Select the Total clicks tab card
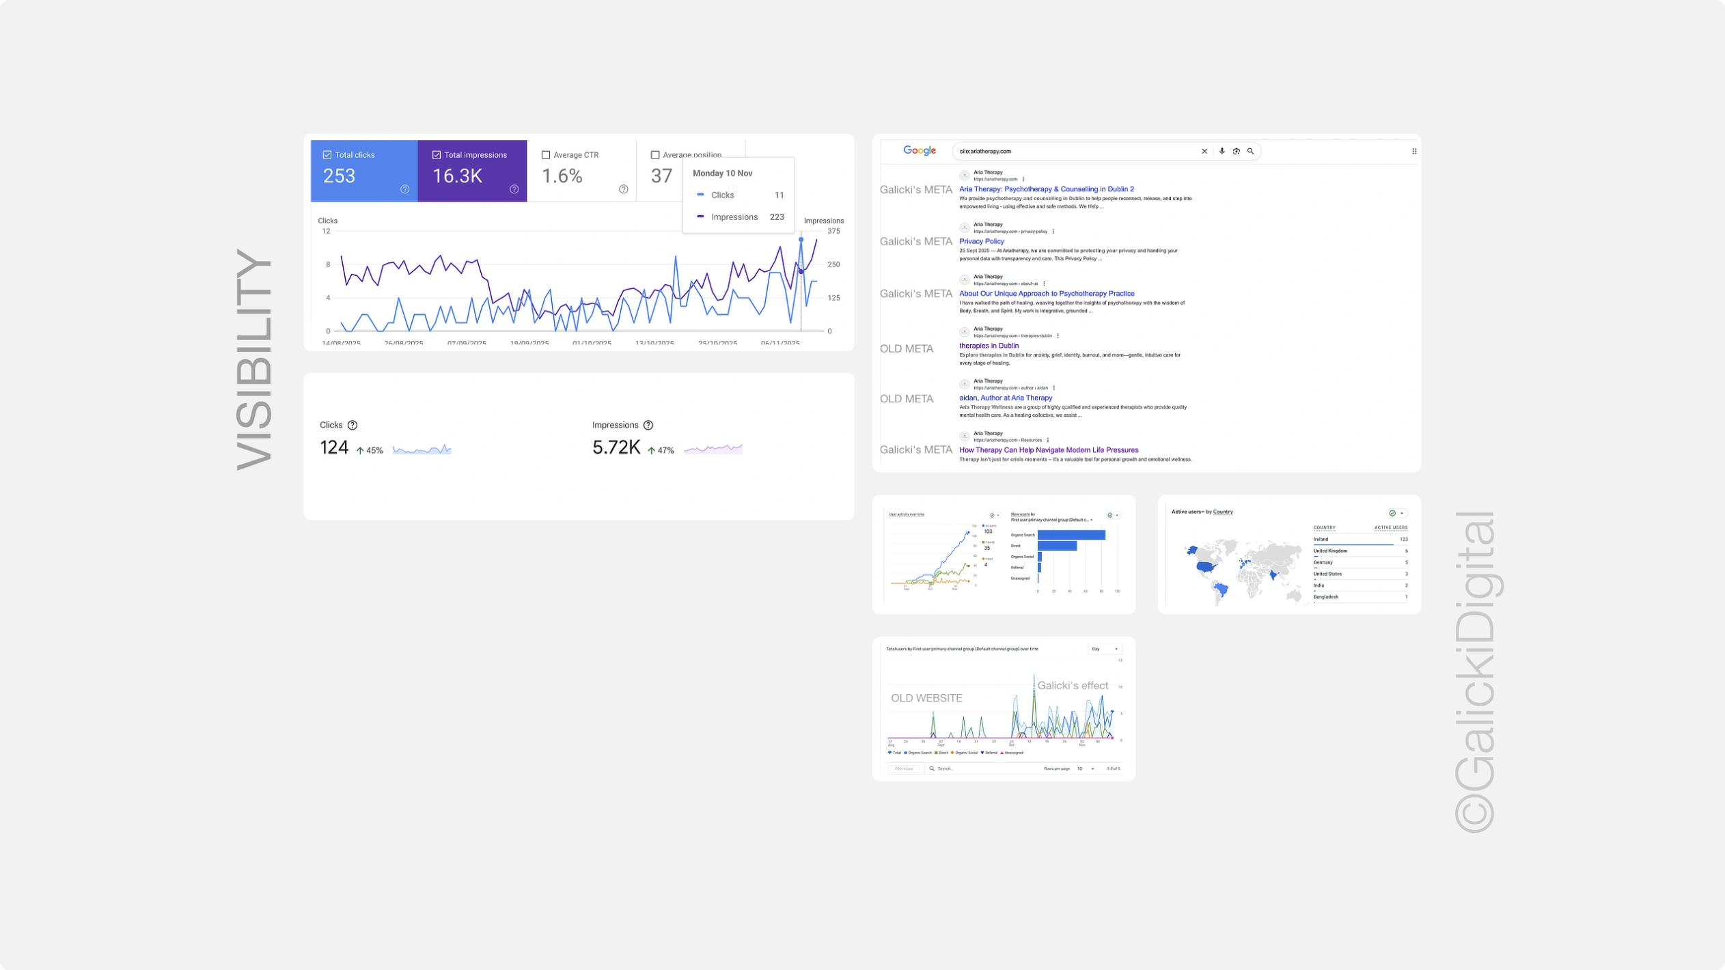Viewport: 1725px width, 970px height. click(x=362, y=171)
